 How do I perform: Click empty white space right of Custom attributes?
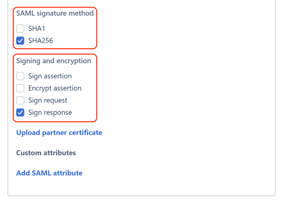coord(173,153)
